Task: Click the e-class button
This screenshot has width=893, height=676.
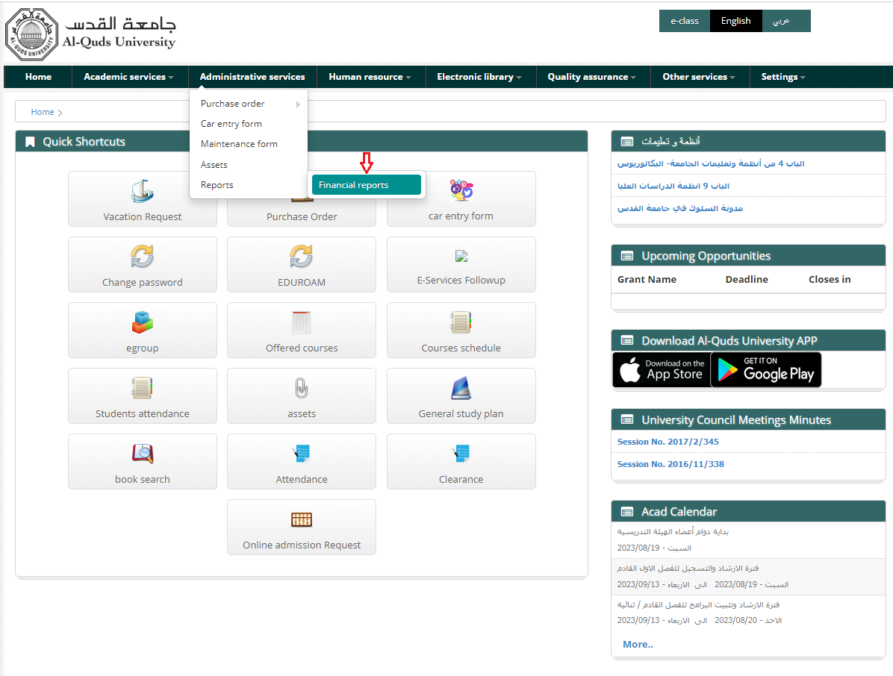Action: pos(685,21)
